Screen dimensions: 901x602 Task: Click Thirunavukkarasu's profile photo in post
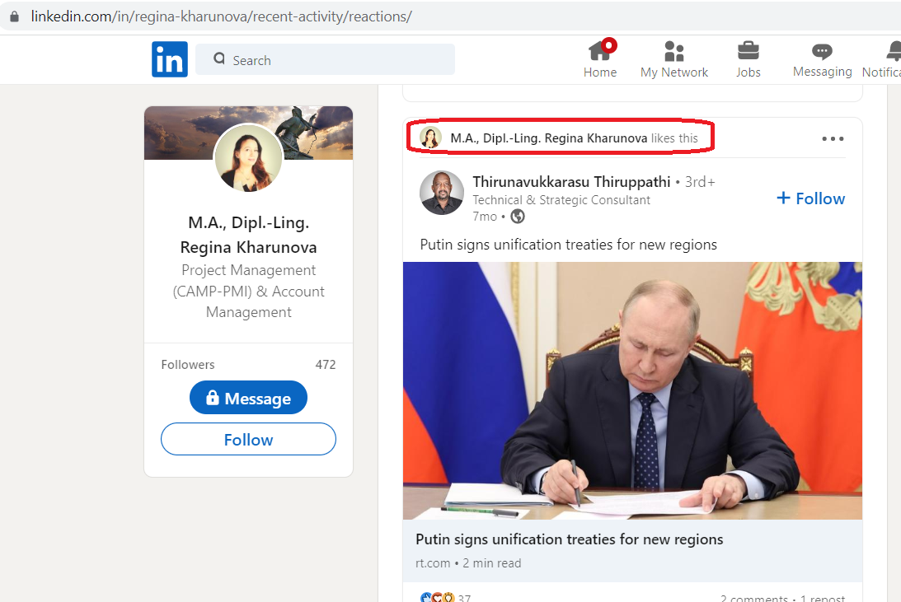(441, 193)
